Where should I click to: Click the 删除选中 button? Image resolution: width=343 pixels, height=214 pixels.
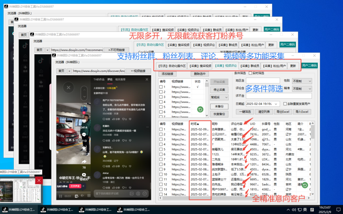(199, 74)
